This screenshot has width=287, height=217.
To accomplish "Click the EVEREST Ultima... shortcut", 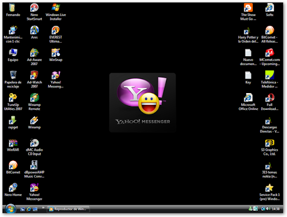I will click(x=55, y=35).
